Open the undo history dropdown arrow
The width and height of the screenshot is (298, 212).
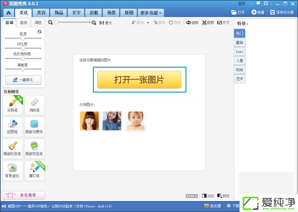pyautogui.click(x=148, y=23)
